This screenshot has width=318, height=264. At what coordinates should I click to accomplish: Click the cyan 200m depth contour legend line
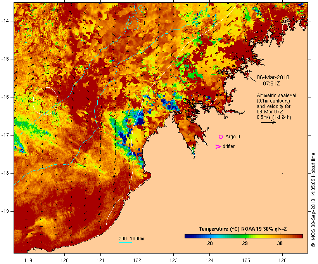click(125, 242)
